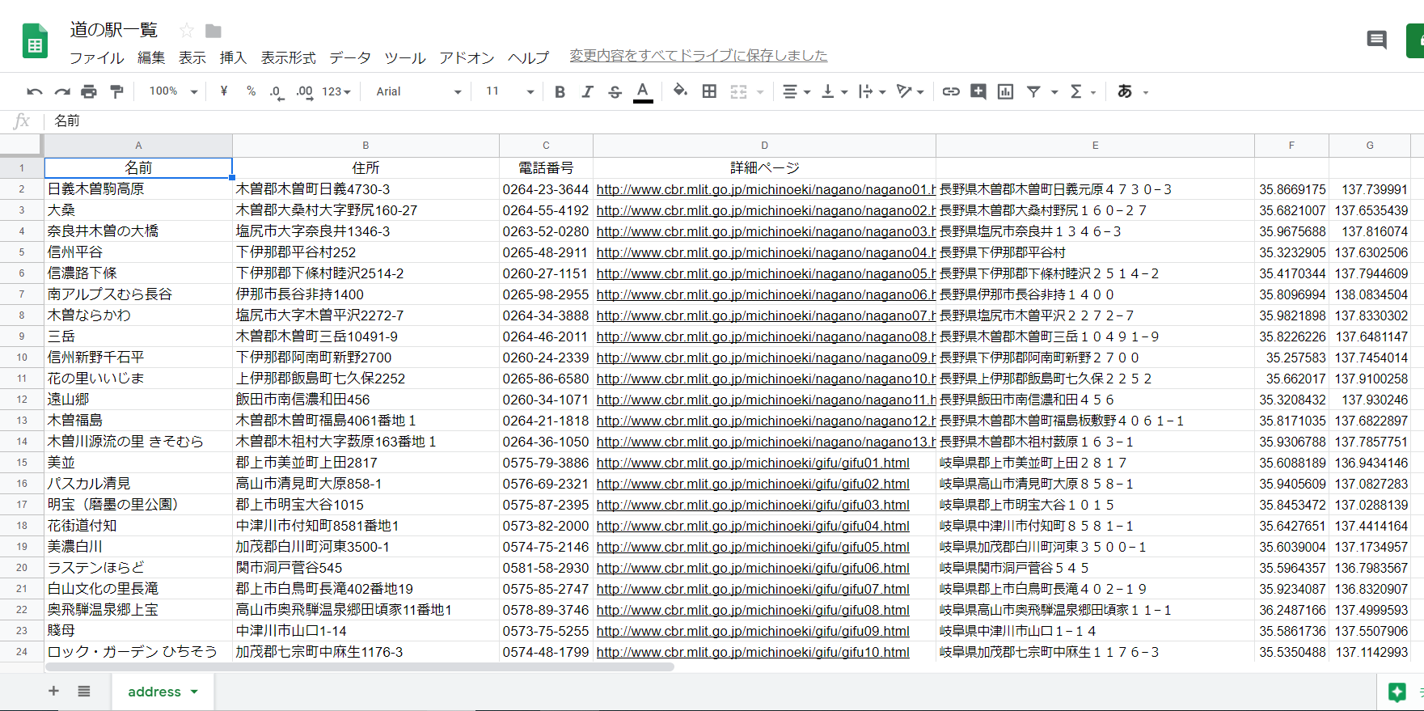The height and width of the screenshot is (711, 1424).
Task: Open the text rotation dropdown
Action: 910,91
